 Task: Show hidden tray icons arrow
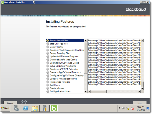pos(119,108)
